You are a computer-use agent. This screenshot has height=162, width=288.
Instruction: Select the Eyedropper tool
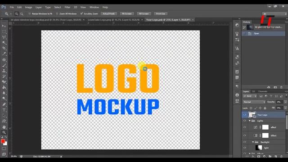[x=4, y=54]
